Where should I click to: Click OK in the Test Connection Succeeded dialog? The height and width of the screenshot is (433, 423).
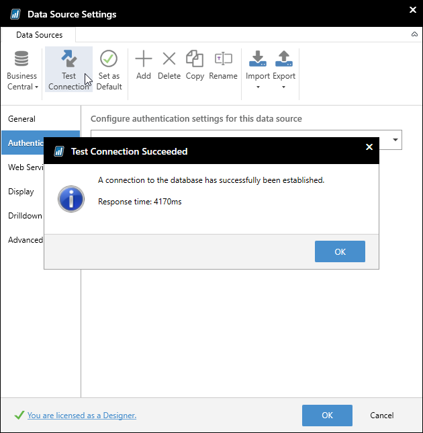[x=340, y=251]
